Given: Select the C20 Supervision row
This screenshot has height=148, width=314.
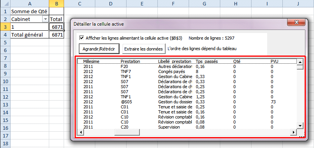Looking at the screenshot, I should 187,127.
